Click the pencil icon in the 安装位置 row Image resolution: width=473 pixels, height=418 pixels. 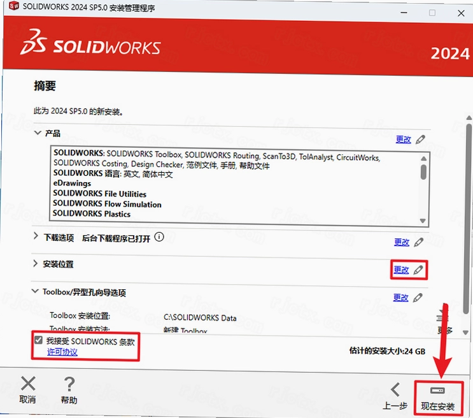pos(418,270)
